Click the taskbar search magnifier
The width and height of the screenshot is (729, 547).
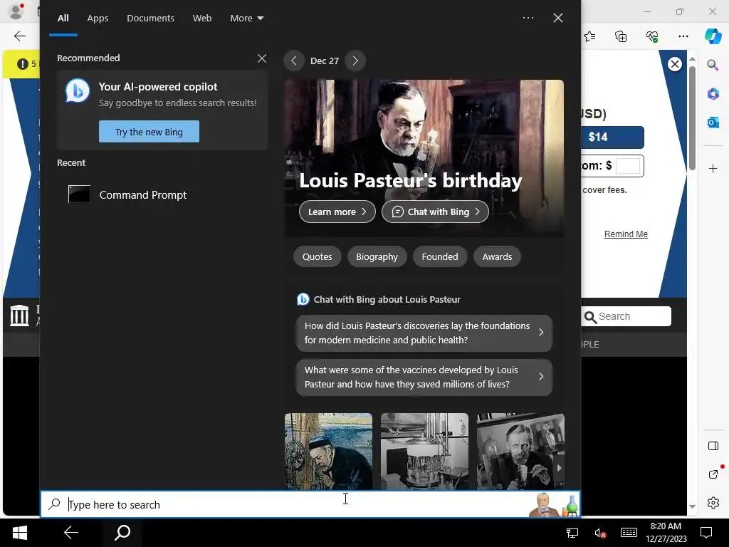122,533
